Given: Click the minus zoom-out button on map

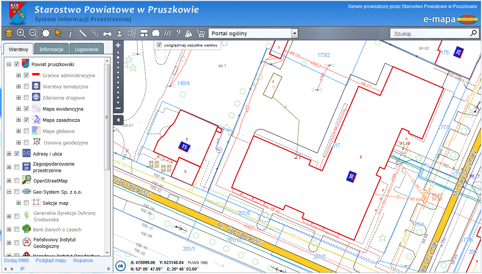Looking at the screenshot, I should (118, 108).
